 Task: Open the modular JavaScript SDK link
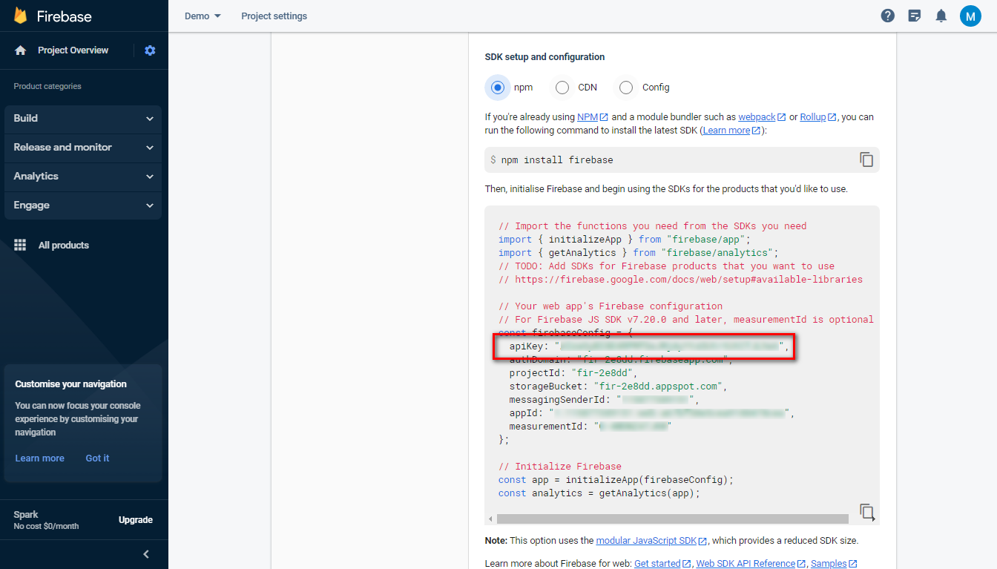pyautogui.click(x=651, y=541)
